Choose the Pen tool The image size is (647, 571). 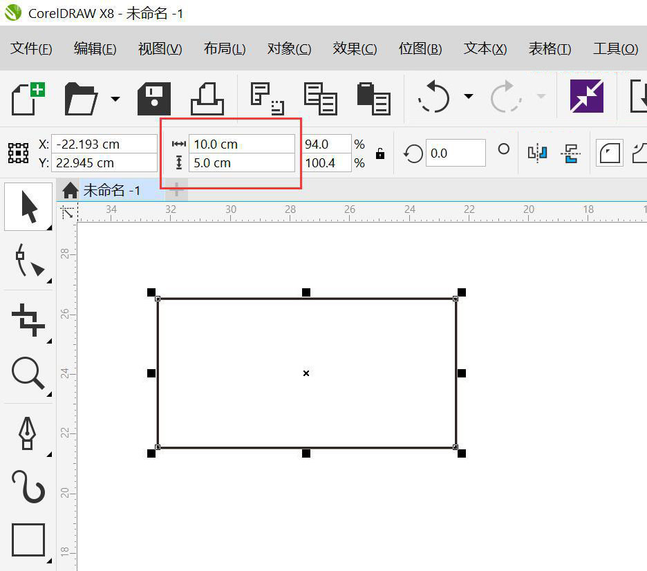[x=28, y=433]
